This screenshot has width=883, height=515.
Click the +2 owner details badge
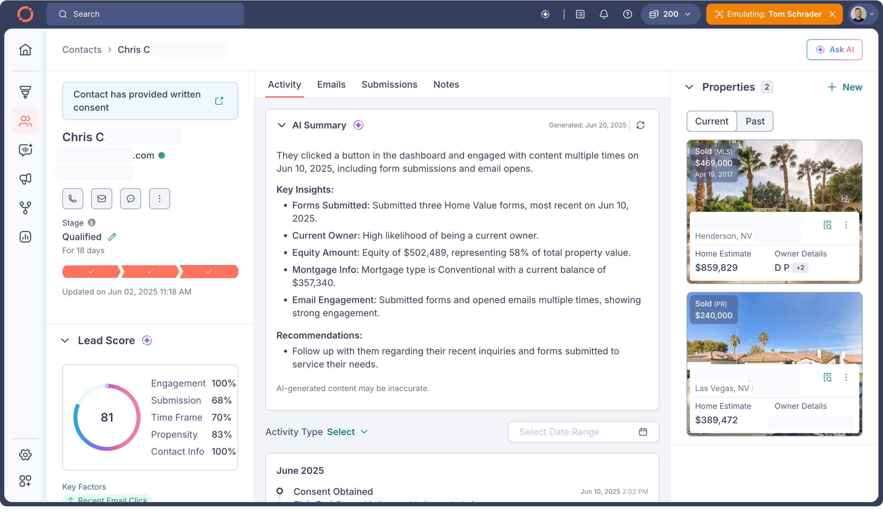(x=800, y=268)
